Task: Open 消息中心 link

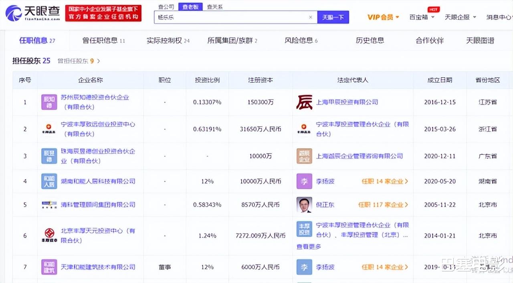Action: [499, 17]
